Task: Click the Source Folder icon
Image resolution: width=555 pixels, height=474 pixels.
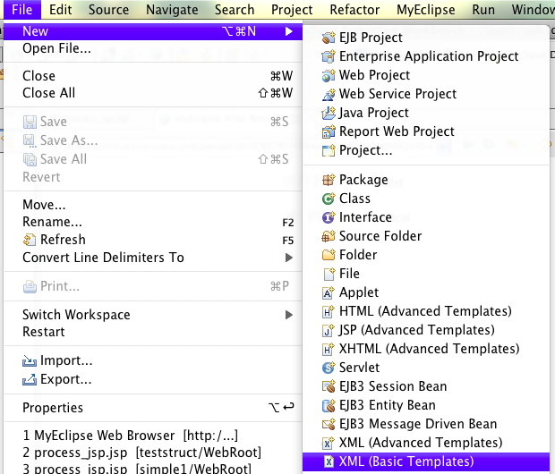Action: pyautogui.click(x=329, y=236)
